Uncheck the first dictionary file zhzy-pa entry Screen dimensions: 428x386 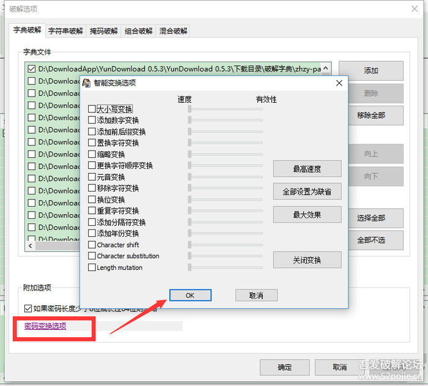click(31, 69)
